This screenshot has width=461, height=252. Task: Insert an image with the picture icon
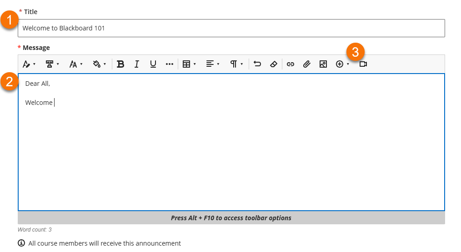[x=323, y=64]
